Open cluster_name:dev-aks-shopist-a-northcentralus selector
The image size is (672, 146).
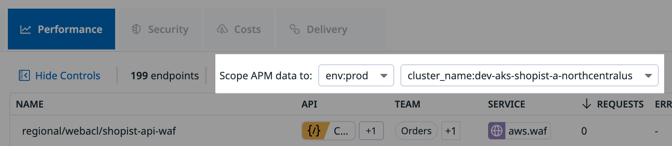(529, 75)
